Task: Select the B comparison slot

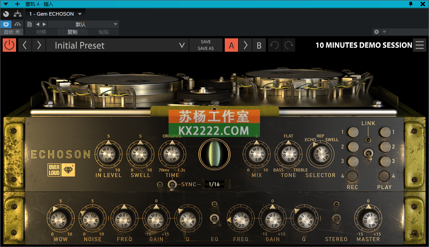Action: point(259,45)
